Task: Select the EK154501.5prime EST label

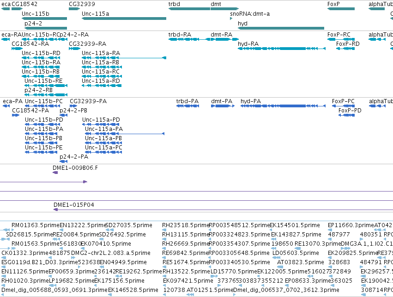Action: (295, 225)
